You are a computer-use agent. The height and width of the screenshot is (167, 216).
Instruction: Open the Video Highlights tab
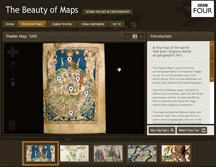click(x=92, y=24)
